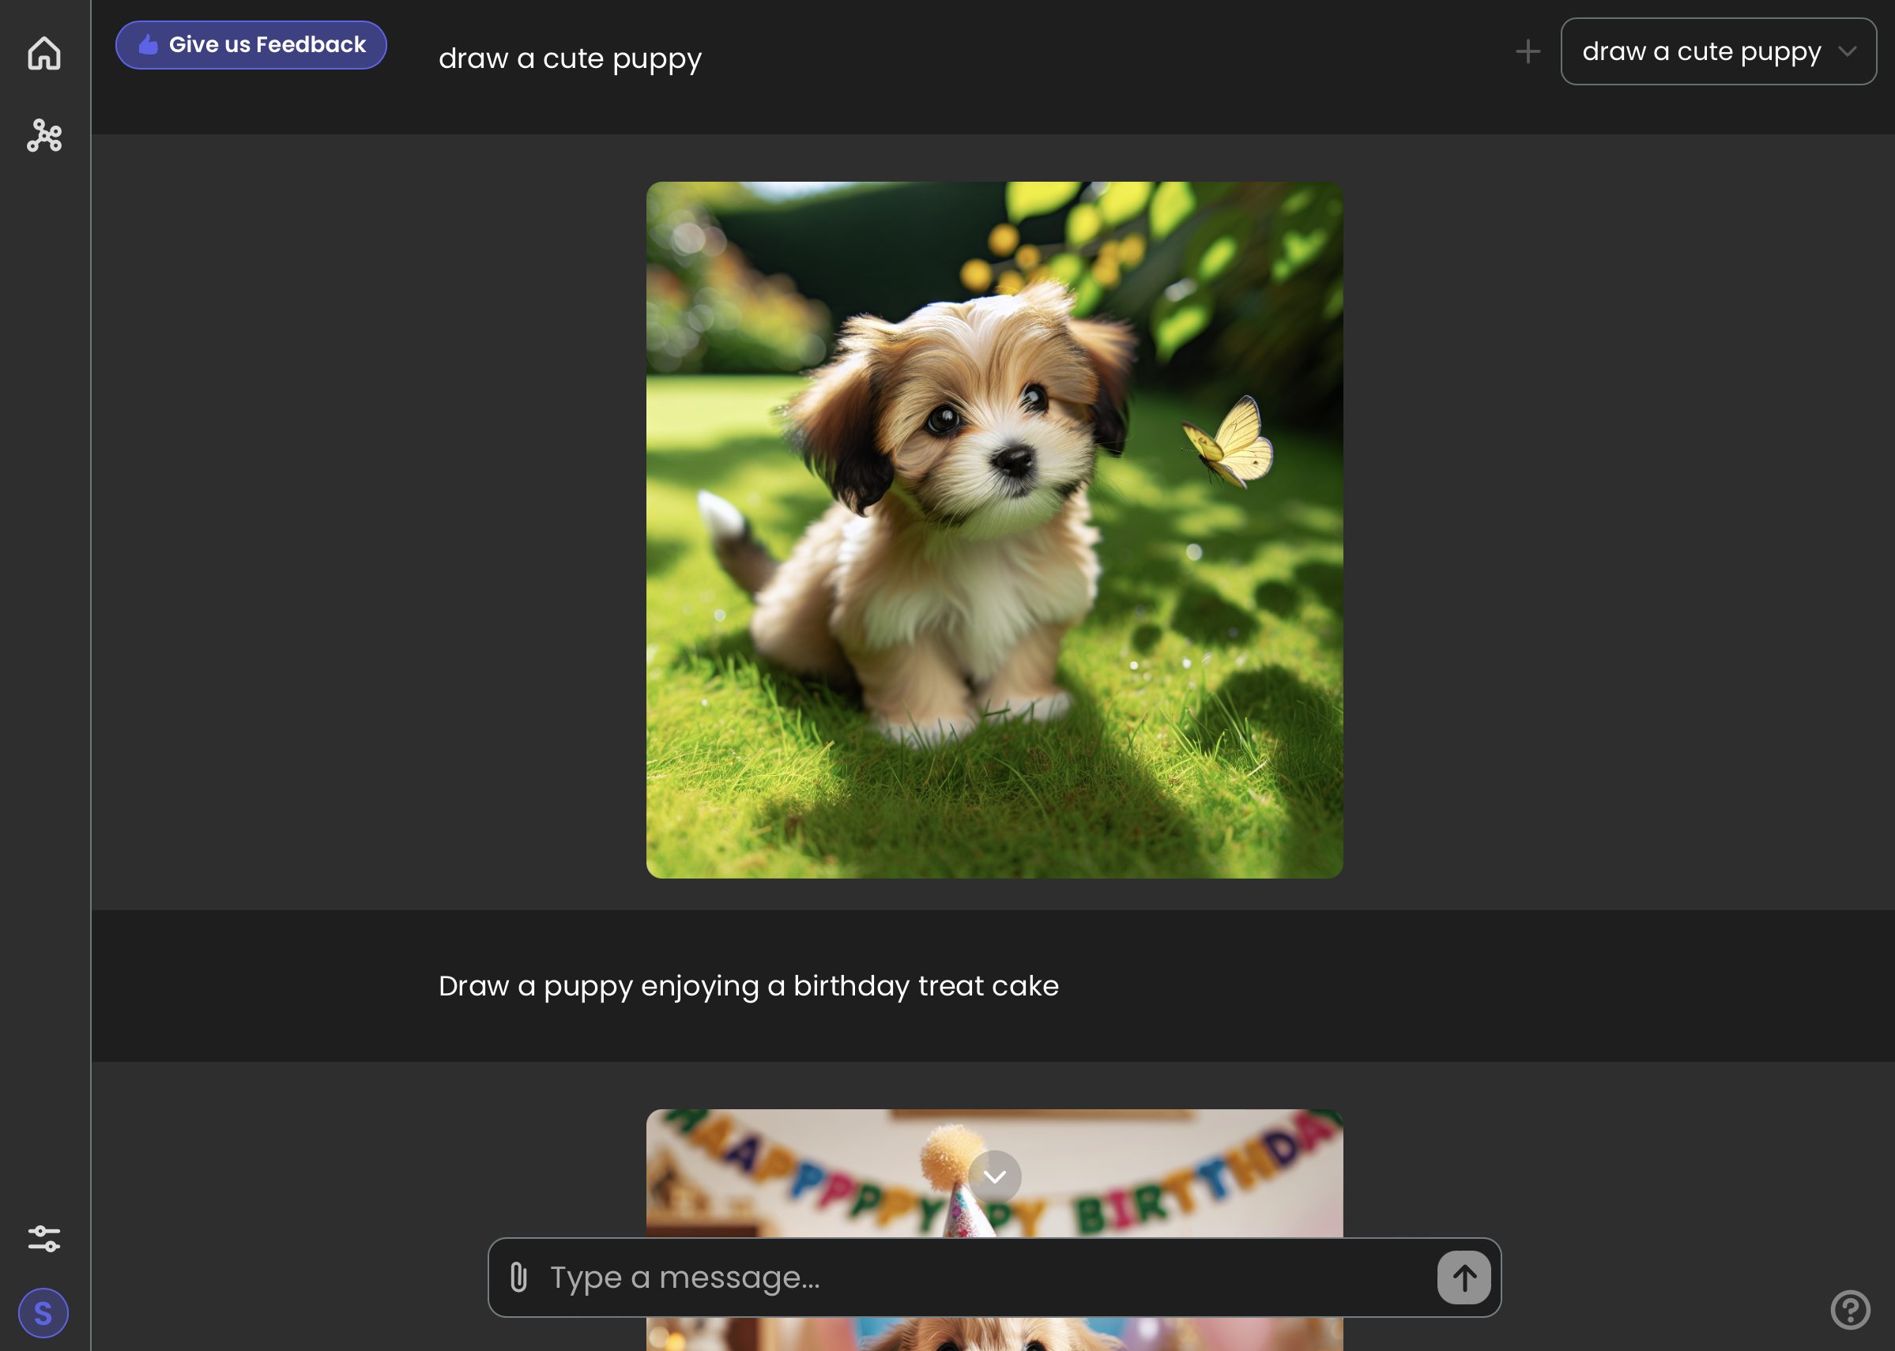Select the 'Draw a puppy enjoying a birthday treat cake' prompt
Image resolution: width=1895 pixels, height=1351 pixels.
748,986
